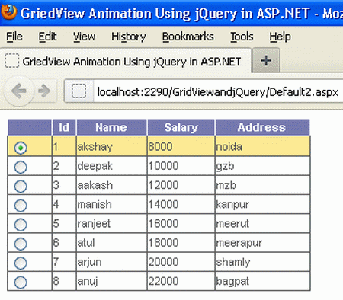Open the Bookmarks menu
343x300 pixels.
(x=188, y=37)
